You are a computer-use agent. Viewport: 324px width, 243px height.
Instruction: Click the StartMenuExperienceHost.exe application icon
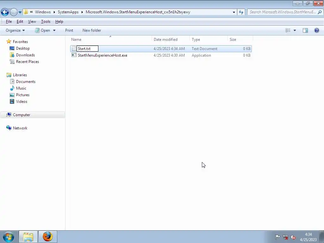pos(74,55)
